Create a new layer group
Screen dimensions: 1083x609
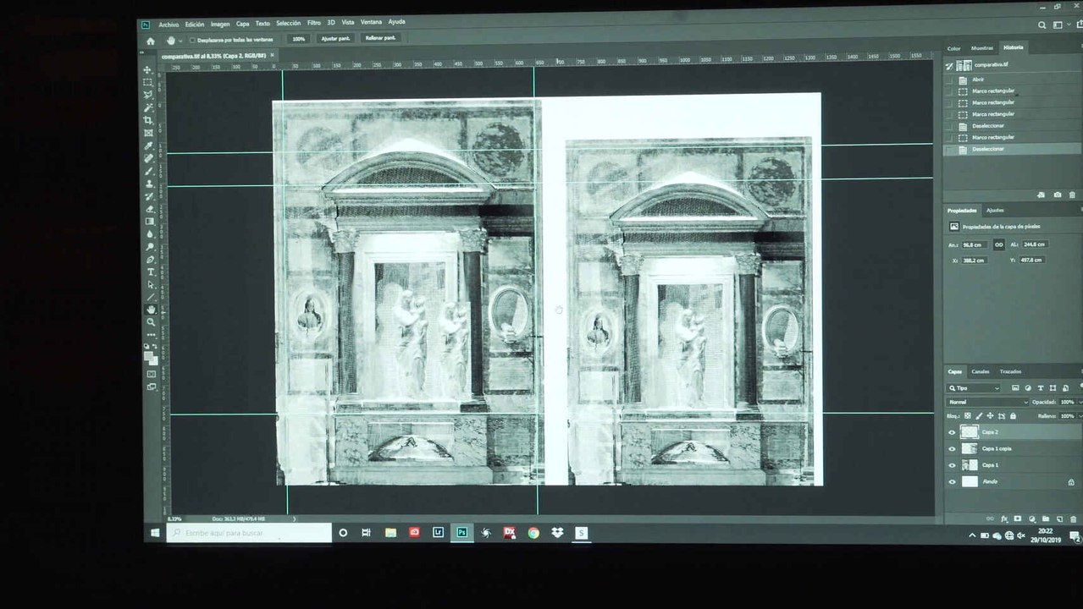[x=1046, y=518]
